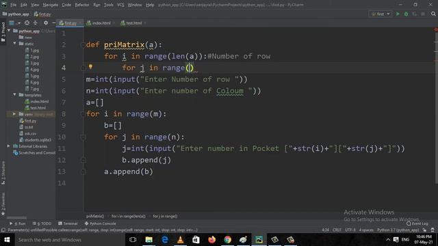Open the Terminal tool window
This screenshot has width=438, height=246.
click(x=68, y=223)
